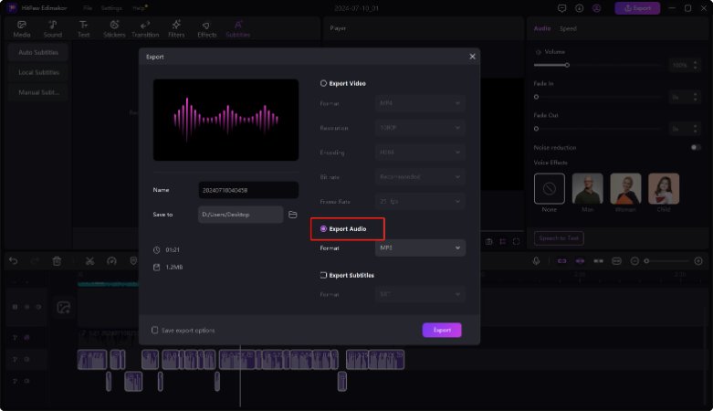Select the Export Video radio button
The image size is (713, 411).
[323, 83]
